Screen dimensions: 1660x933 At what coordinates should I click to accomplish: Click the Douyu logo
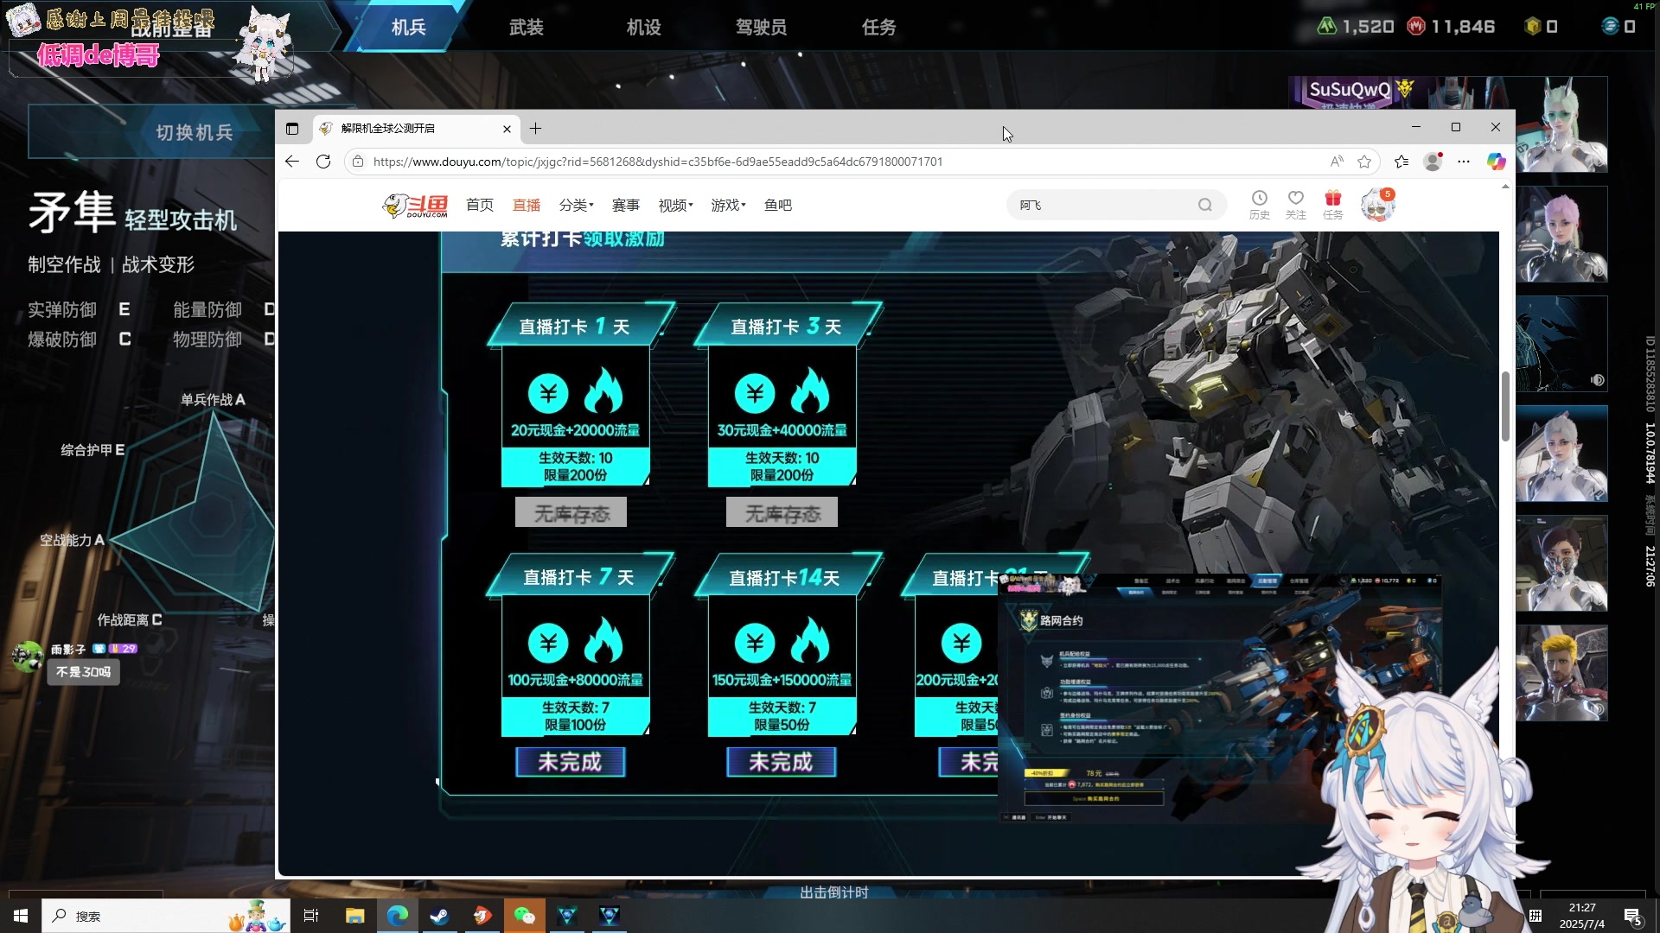416,206
